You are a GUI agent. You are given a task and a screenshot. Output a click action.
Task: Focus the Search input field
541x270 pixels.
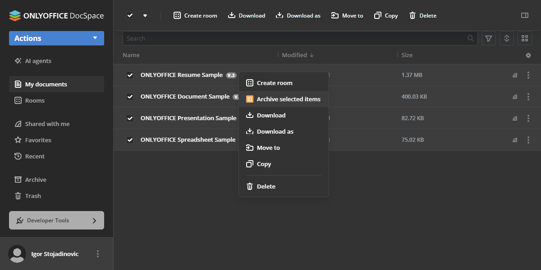click(x=300, y=38)
